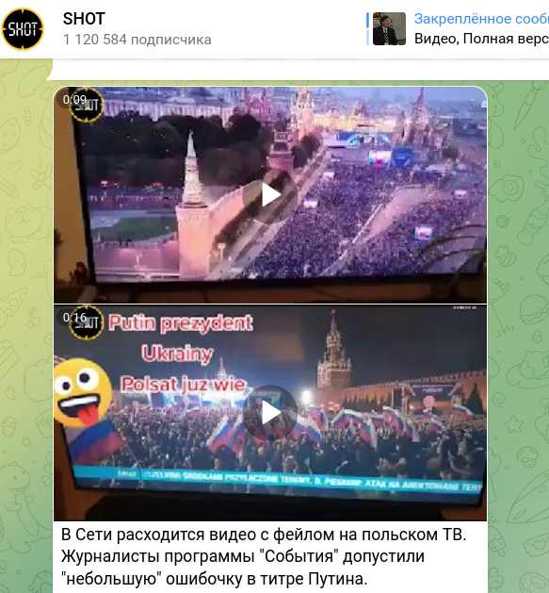Click the news ticker in the second video

click(x=278, y=480)
